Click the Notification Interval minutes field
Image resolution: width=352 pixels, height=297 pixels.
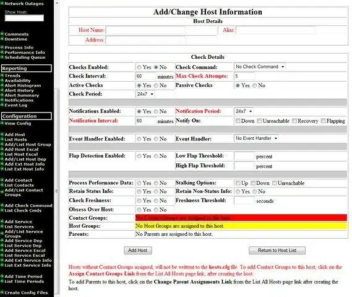click(146, 121)
